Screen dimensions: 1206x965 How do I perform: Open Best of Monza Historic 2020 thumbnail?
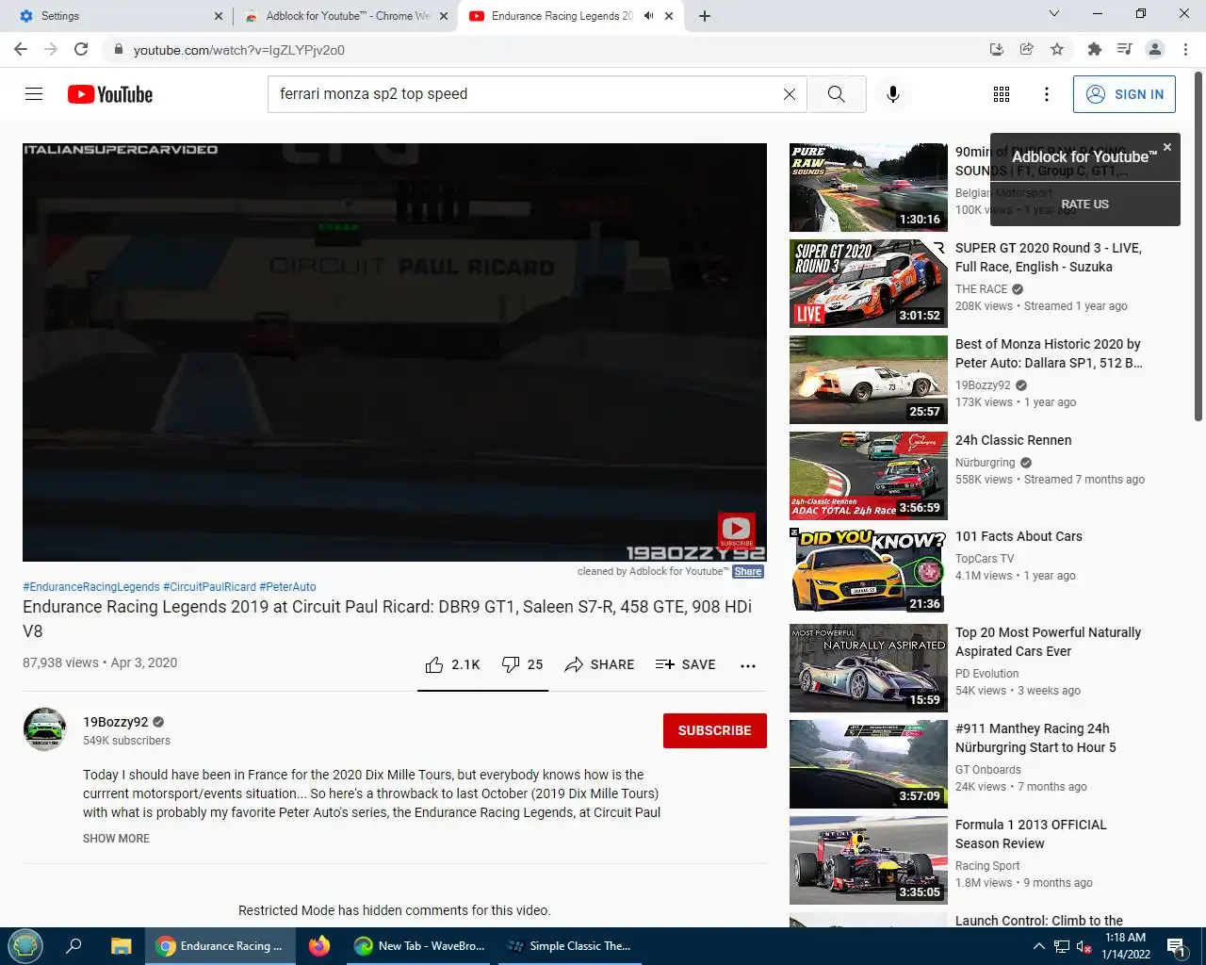click(x=869, y=380)
